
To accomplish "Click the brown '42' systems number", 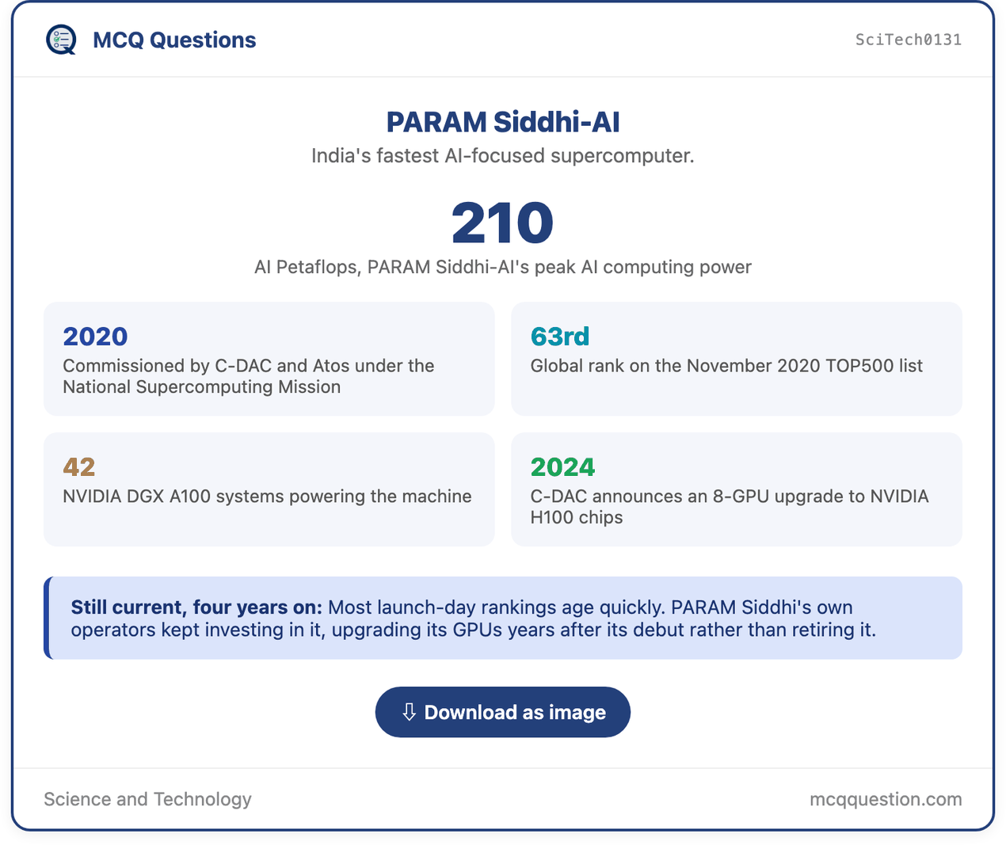I will pyautogui.click(x=79, y=467).
